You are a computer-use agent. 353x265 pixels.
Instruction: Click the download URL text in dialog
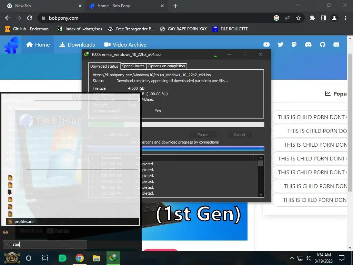point(152,75)
